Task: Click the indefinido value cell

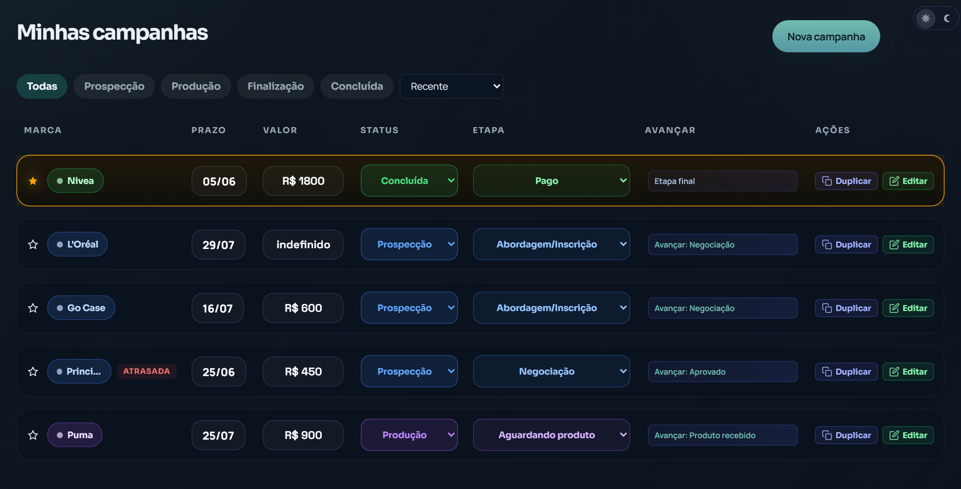Action: (x=303, y=244)
